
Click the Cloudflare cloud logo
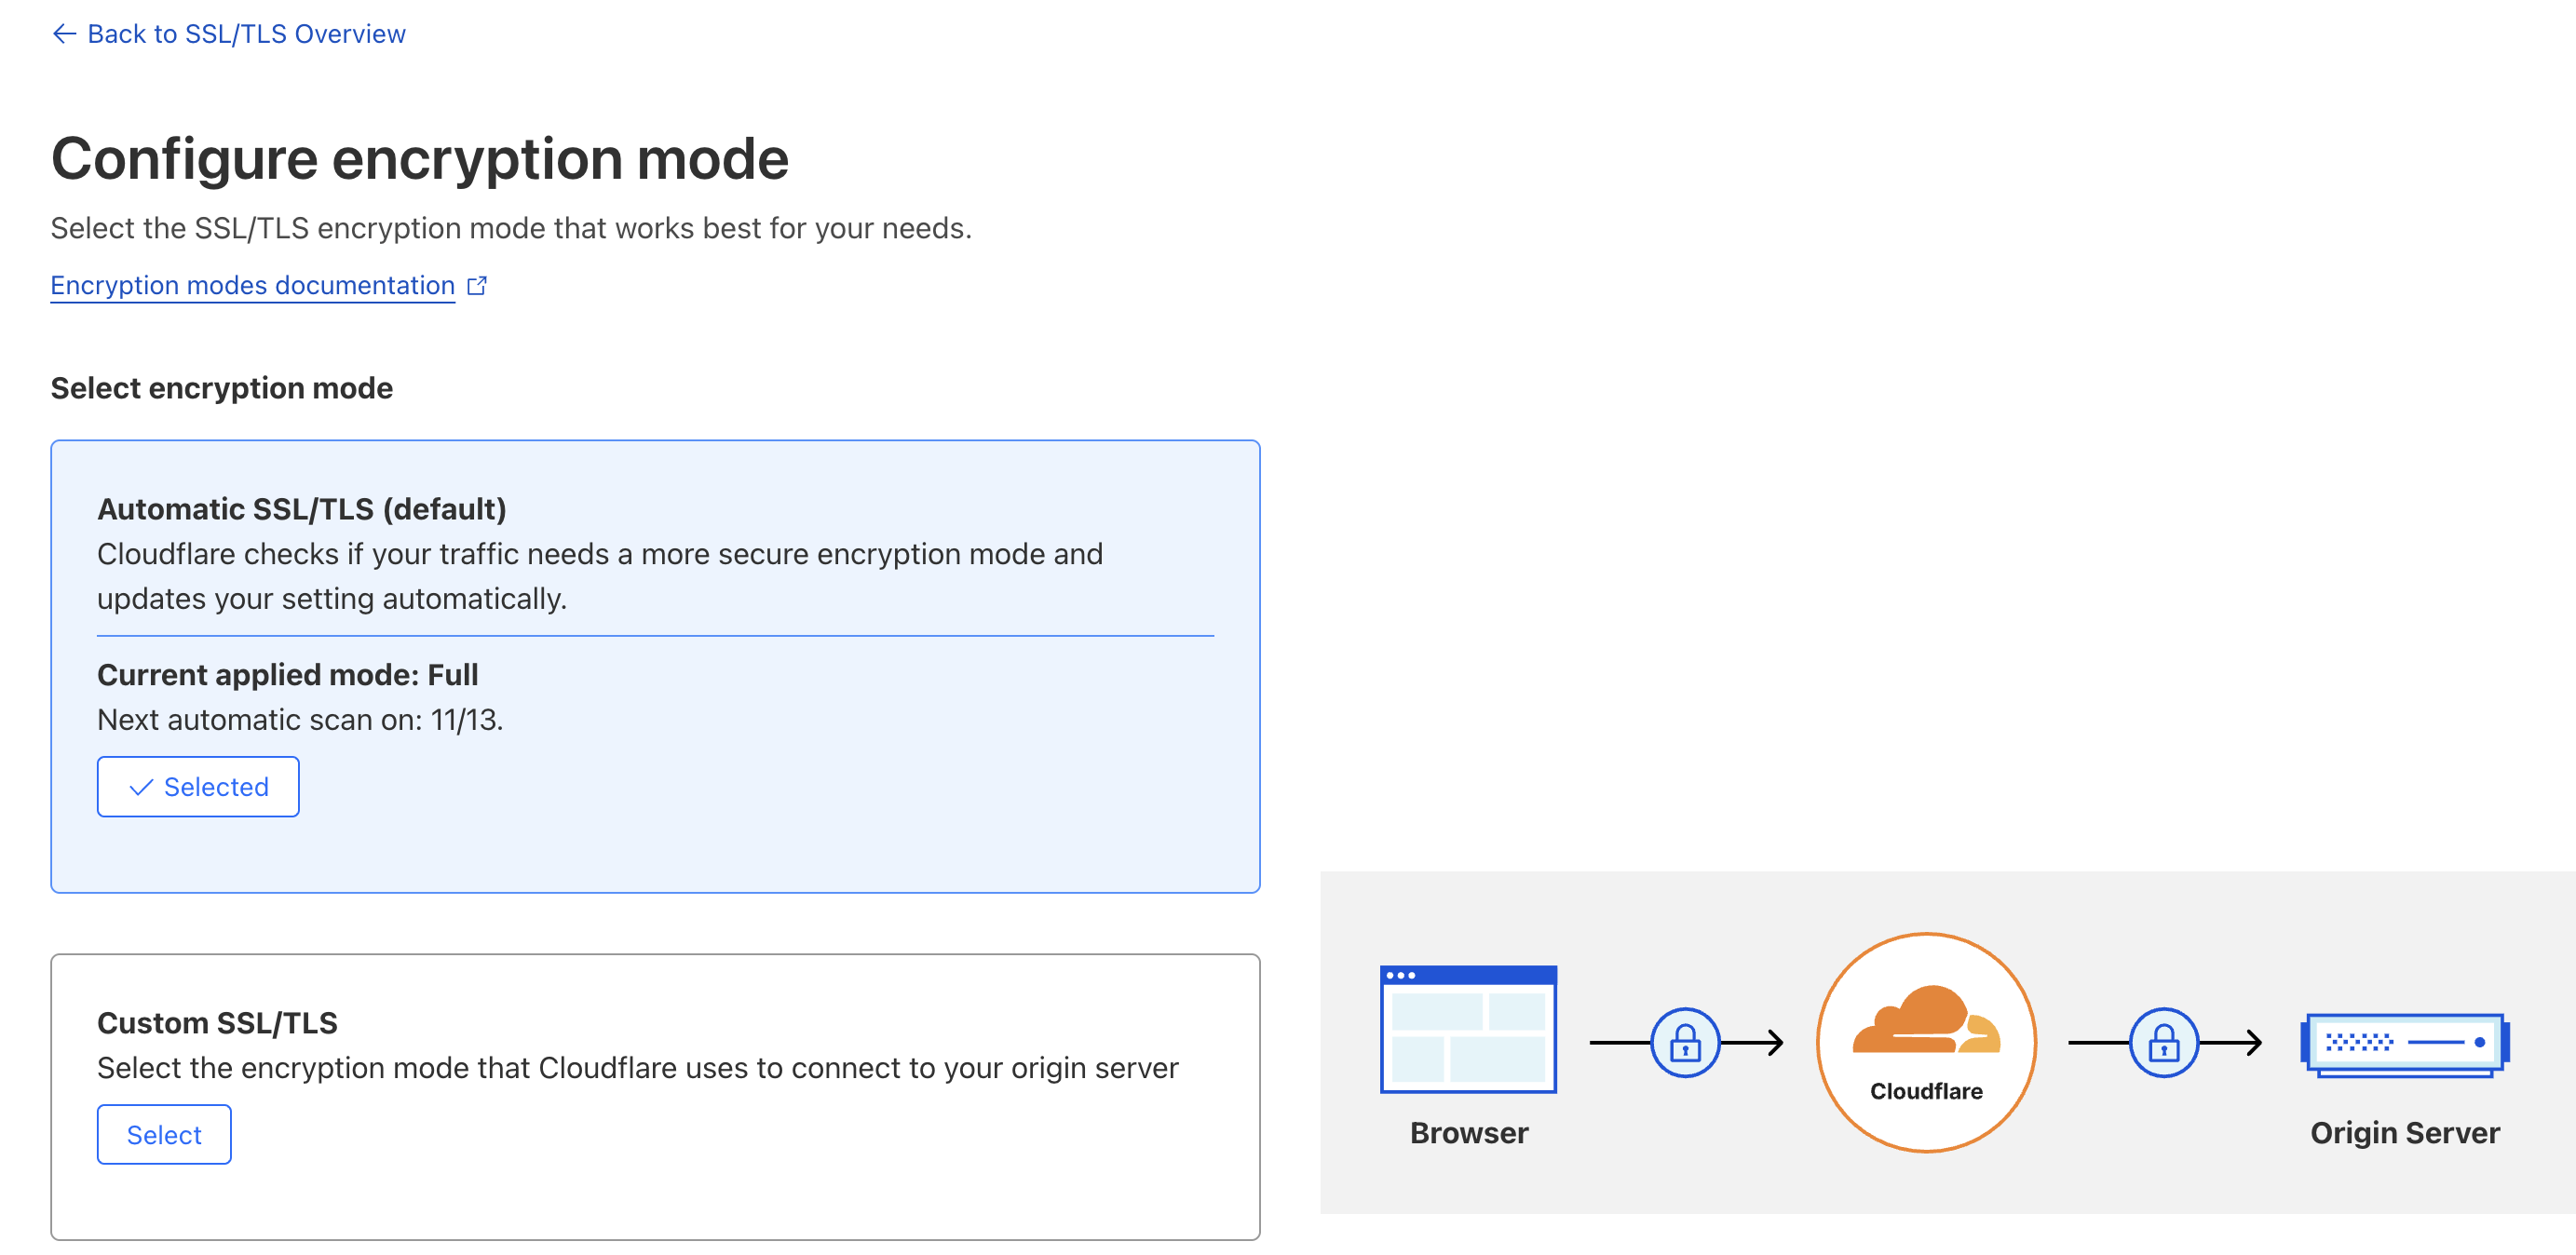pos(1926,1021)
